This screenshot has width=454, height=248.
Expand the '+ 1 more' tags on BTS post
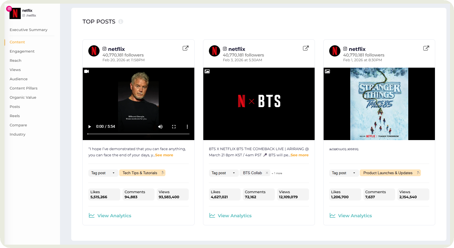277,173
